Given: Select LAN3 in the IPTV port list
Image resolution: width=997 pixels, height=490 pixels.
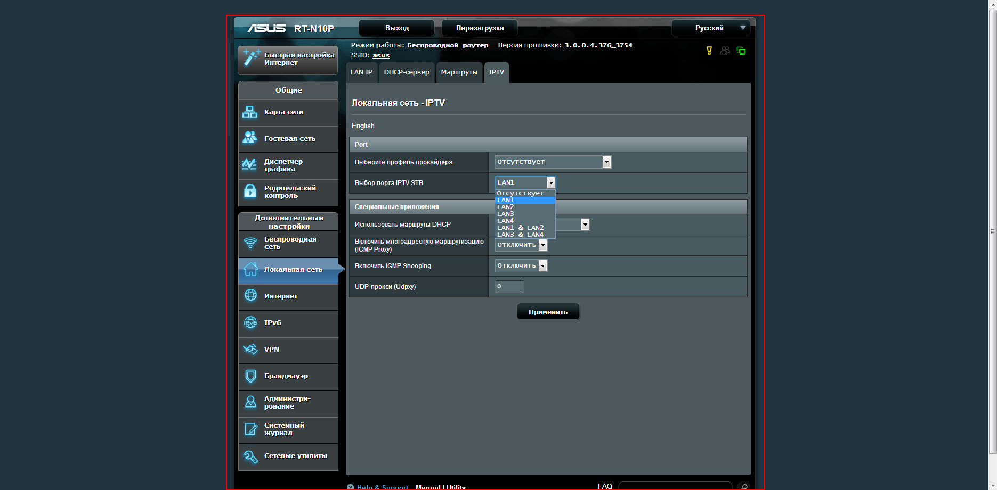Looking at the screenshot, I should [x=506, y=214].
